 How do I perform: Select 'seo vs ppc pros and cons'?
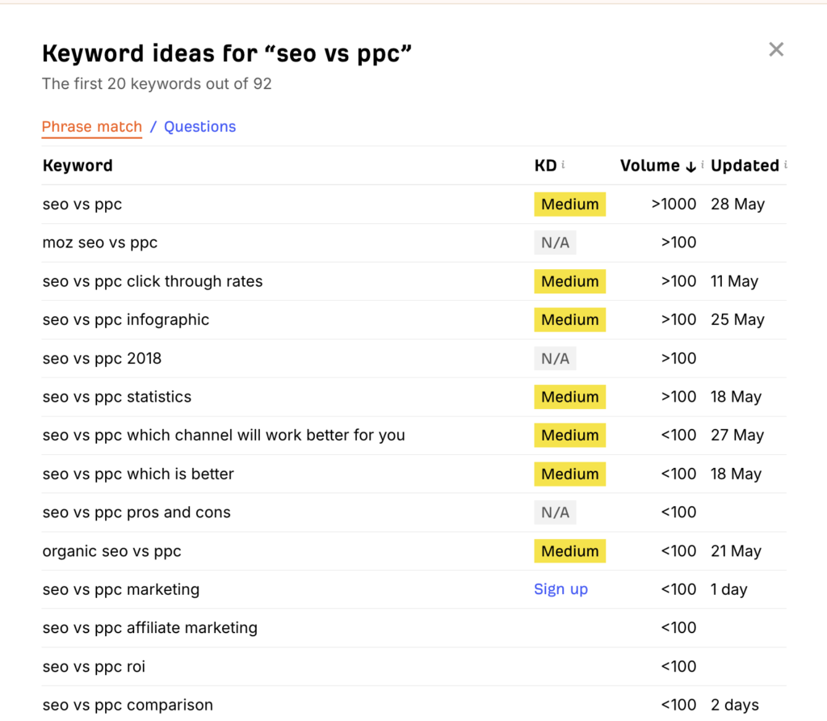click(x=136, y=512)
